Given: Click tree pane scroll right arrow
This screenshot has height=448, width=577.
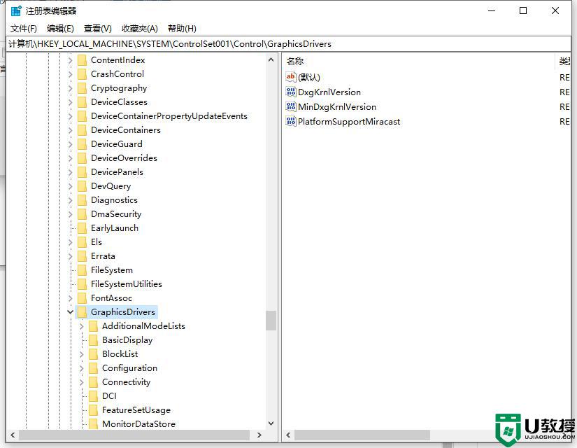Looking at the screenshot, I should pos(259,435).
